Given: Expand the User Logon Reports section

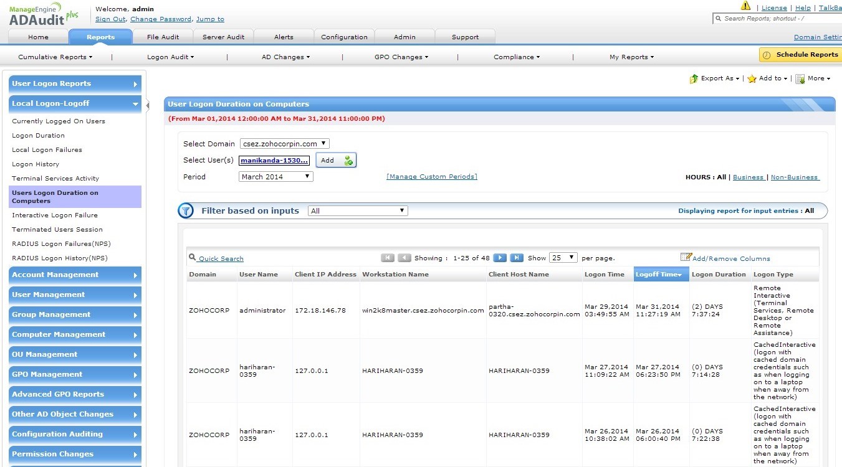Looking at the screenshot, I should click(x=75, y=84).
